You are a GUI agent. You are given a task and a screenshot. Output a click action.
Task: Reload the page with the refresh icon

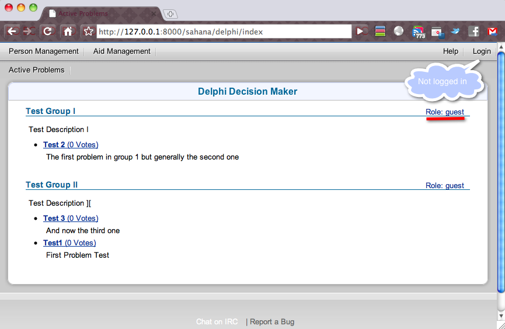(48, 32)
